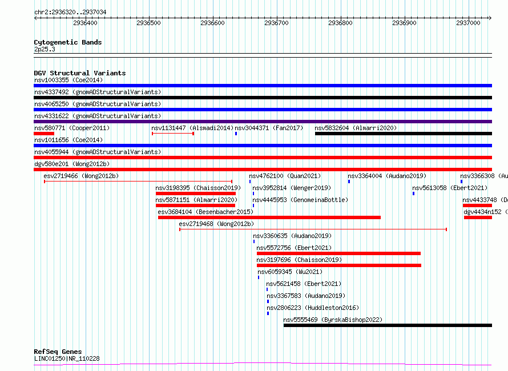This screenshot has height=371, width=508.
Task: Click the RefSeq Genes track title
Action: point(58,352)
